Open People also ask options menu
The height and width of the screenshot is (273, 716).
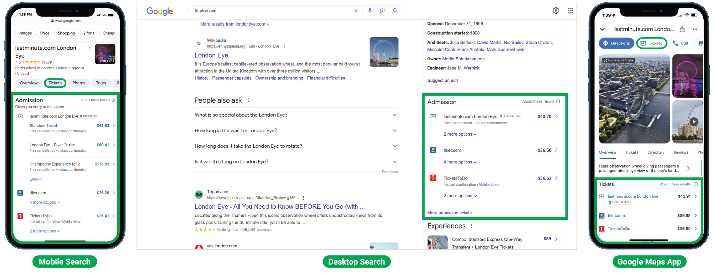[x=249, y=100]
